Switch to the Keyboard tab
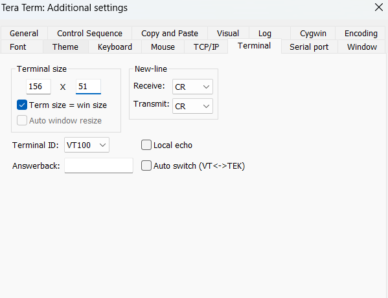Screen dimensions: 388x298 115,47
